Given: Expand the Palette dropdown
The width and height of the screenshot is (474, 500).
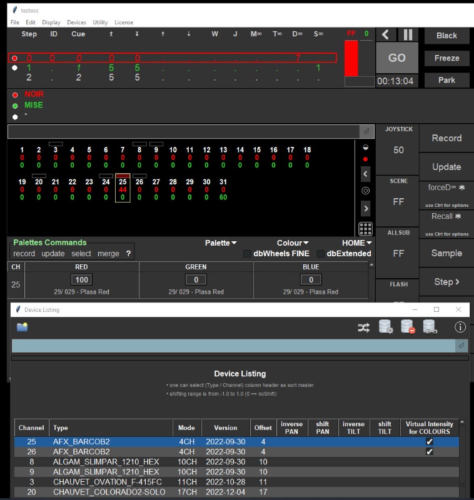Looking at the screenshot, I should (221, 243).
